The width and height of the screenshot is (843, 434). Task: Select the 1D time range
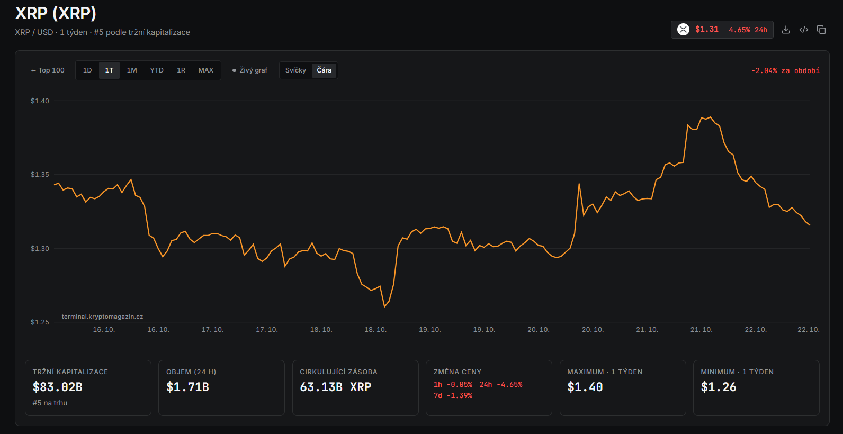(x=87, y=70)
